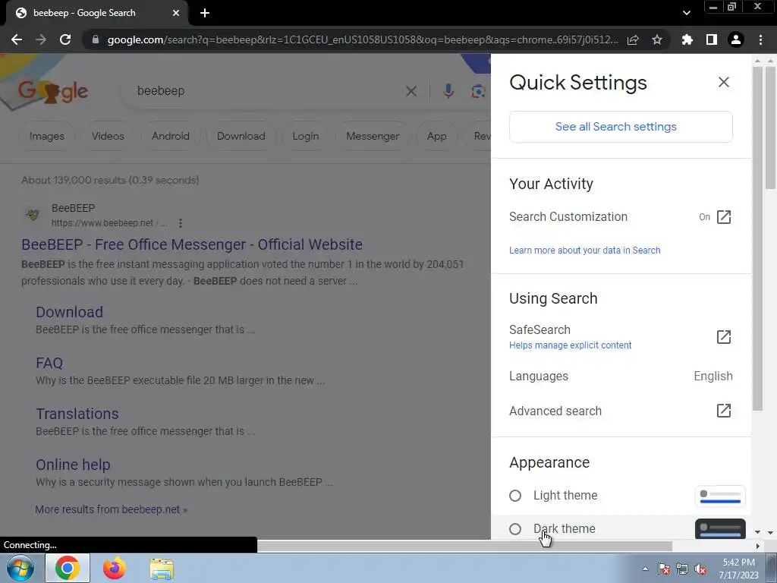777x583 pixels.
Task: Click See all Search settings button
Action: [621, 127]
